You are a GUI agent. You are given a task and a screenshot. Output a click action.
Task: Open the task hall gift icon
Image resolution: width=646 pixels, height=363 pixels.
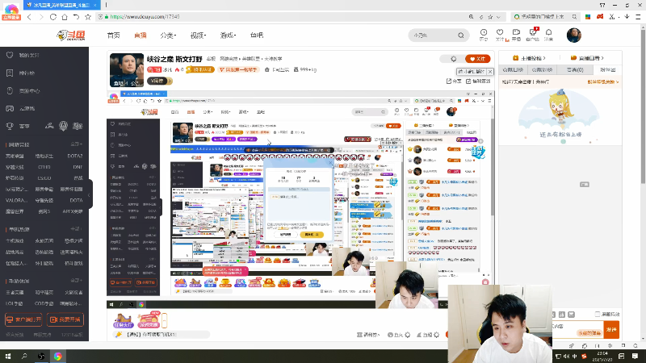(123, 320)
